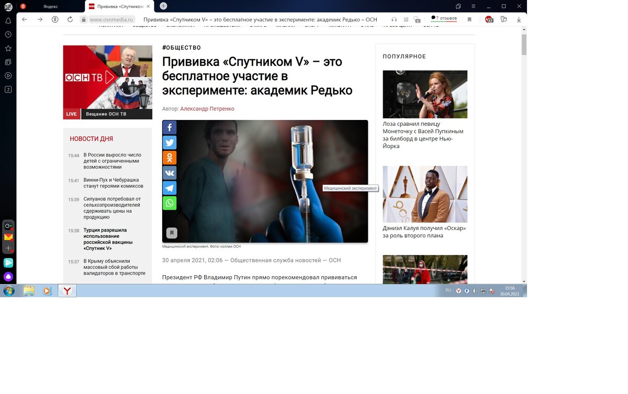Open ОСН ТВ live broadcast banner
The height and width of the screenshot is (394, 628).
coord(108,76)
